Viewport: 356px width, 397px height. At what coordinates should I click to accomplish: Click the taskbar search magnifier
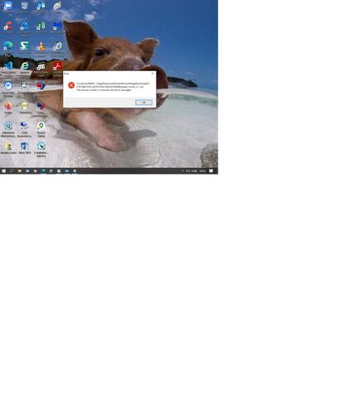12,171
